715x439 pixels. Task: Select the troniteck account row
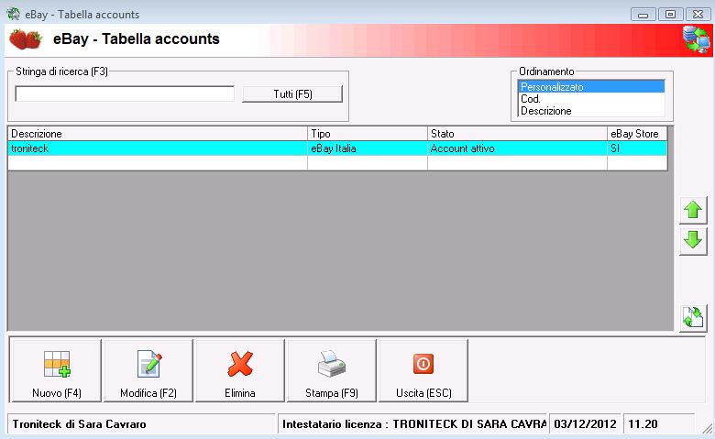(337, 148)
